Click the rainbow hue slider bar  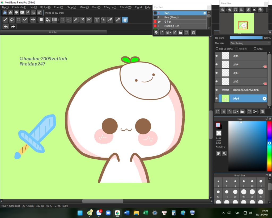click(269, 146)
